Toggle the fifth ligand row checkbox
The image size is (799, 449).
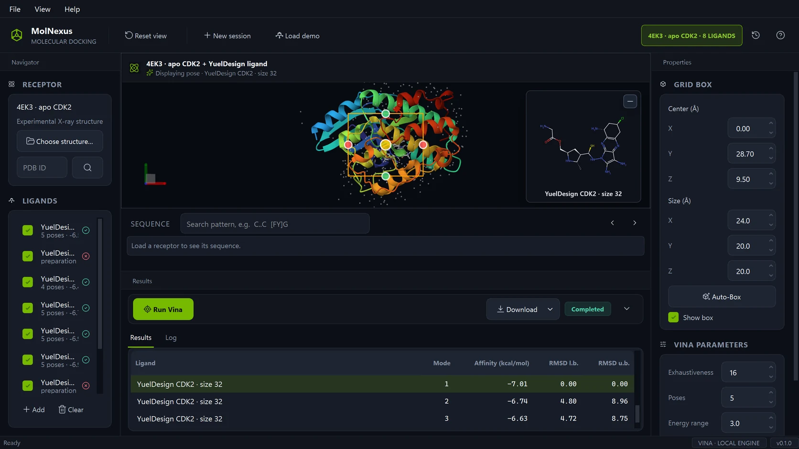28,334
